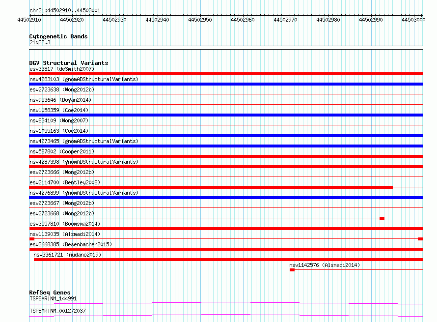Open nsv4283103 (gnomADStructuralVariants) label

84,79
